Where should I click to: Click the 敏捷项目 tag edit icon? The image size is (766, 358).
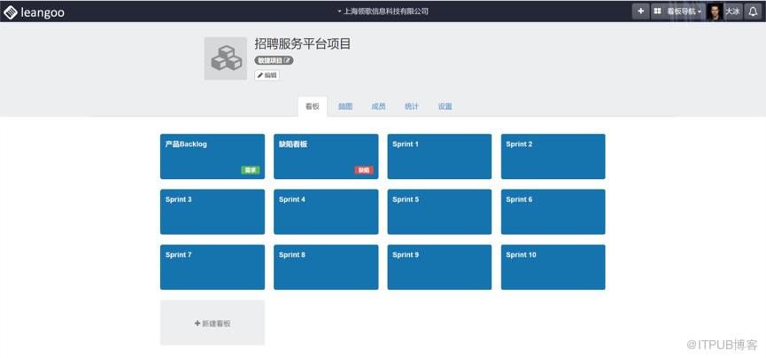pyautogui.click(x=287, y=60)
